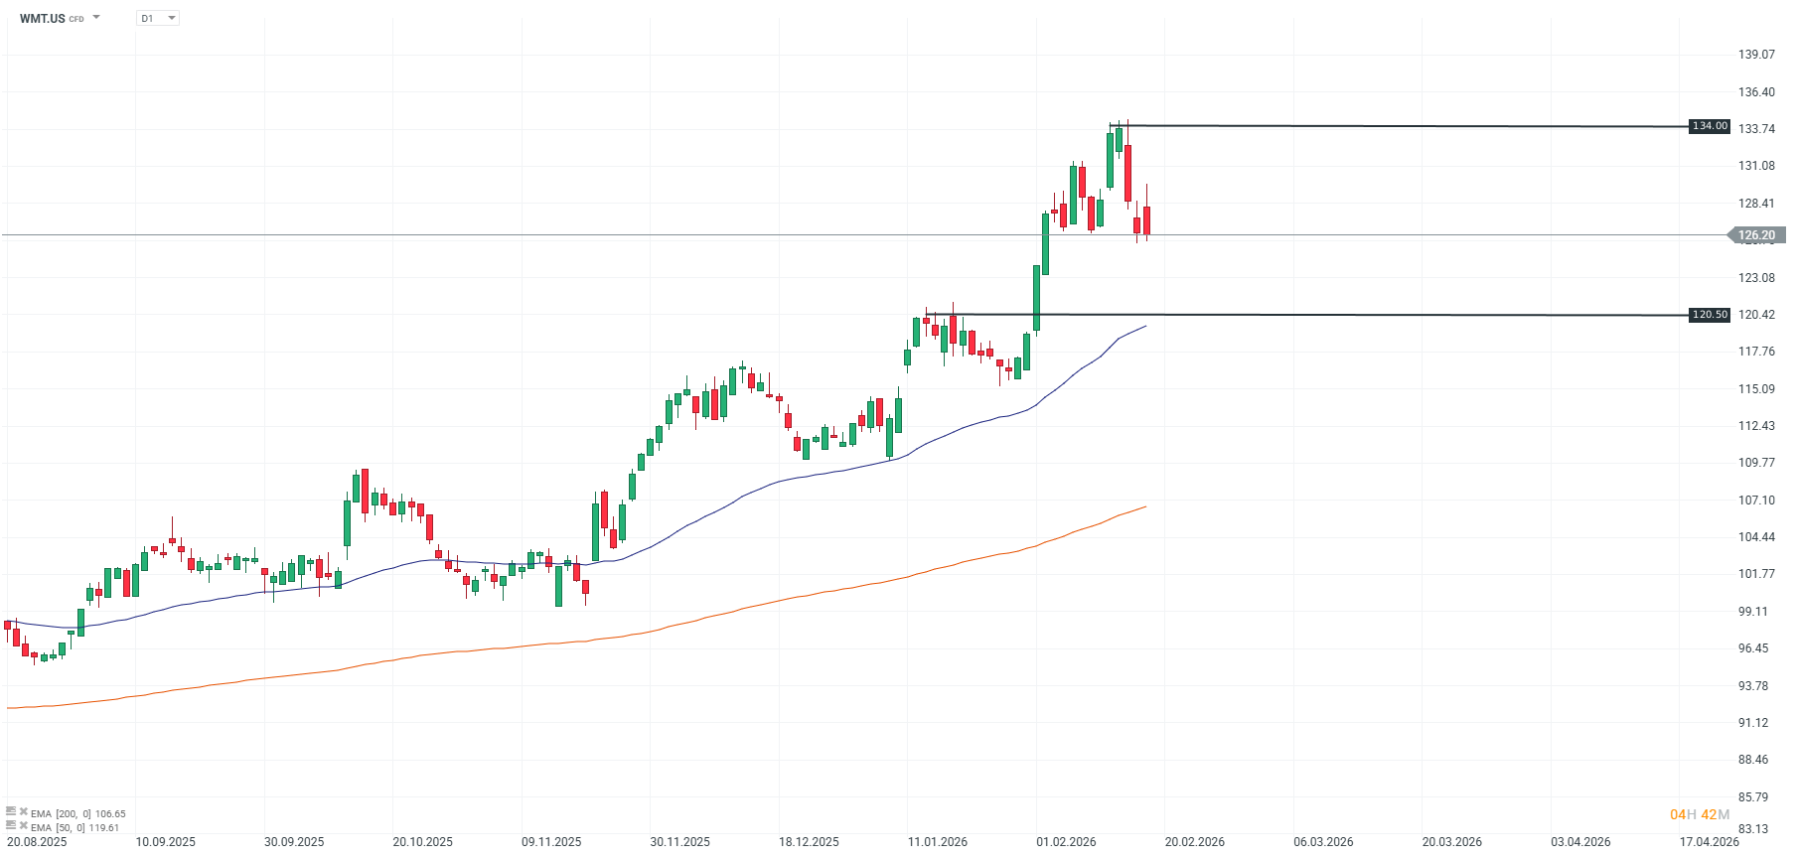Open settings icon for EMA 50 indicator
Viewport: 1798px width, 859px height.
click(x=11, y=826)
